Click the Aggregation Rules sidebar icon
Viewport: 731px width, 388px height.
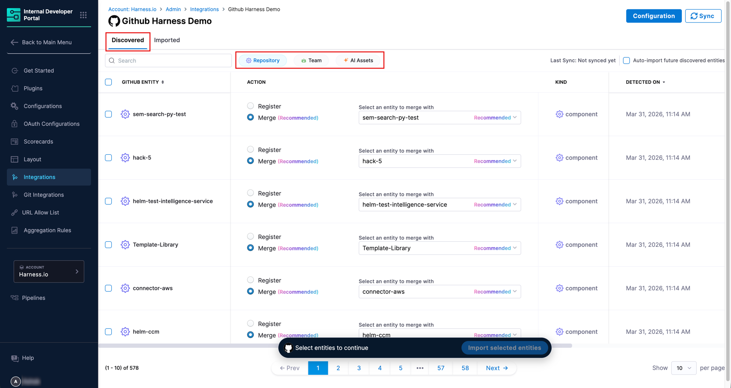coord(15,230)
